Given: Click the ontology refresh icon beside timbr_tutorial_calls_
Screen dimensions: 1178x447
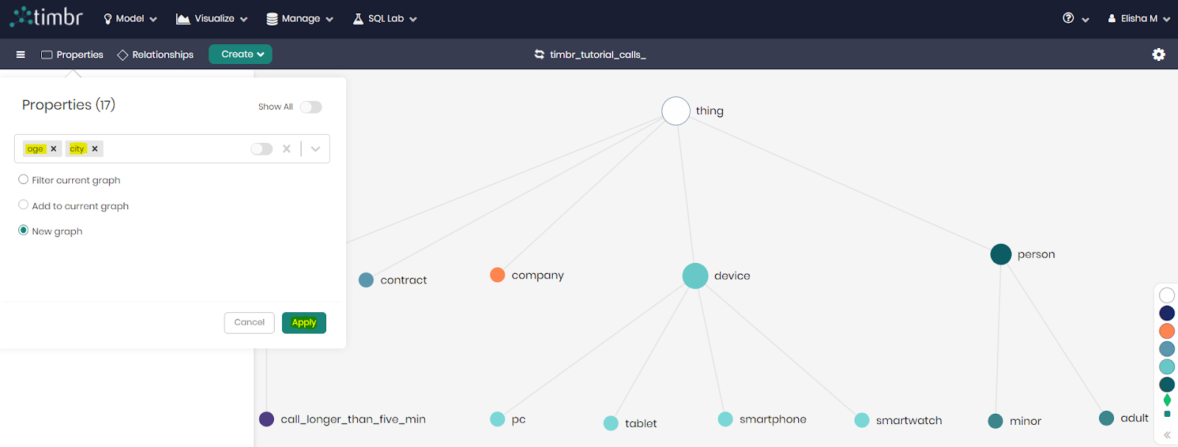Looking at the screenshot, I should 539,54.
